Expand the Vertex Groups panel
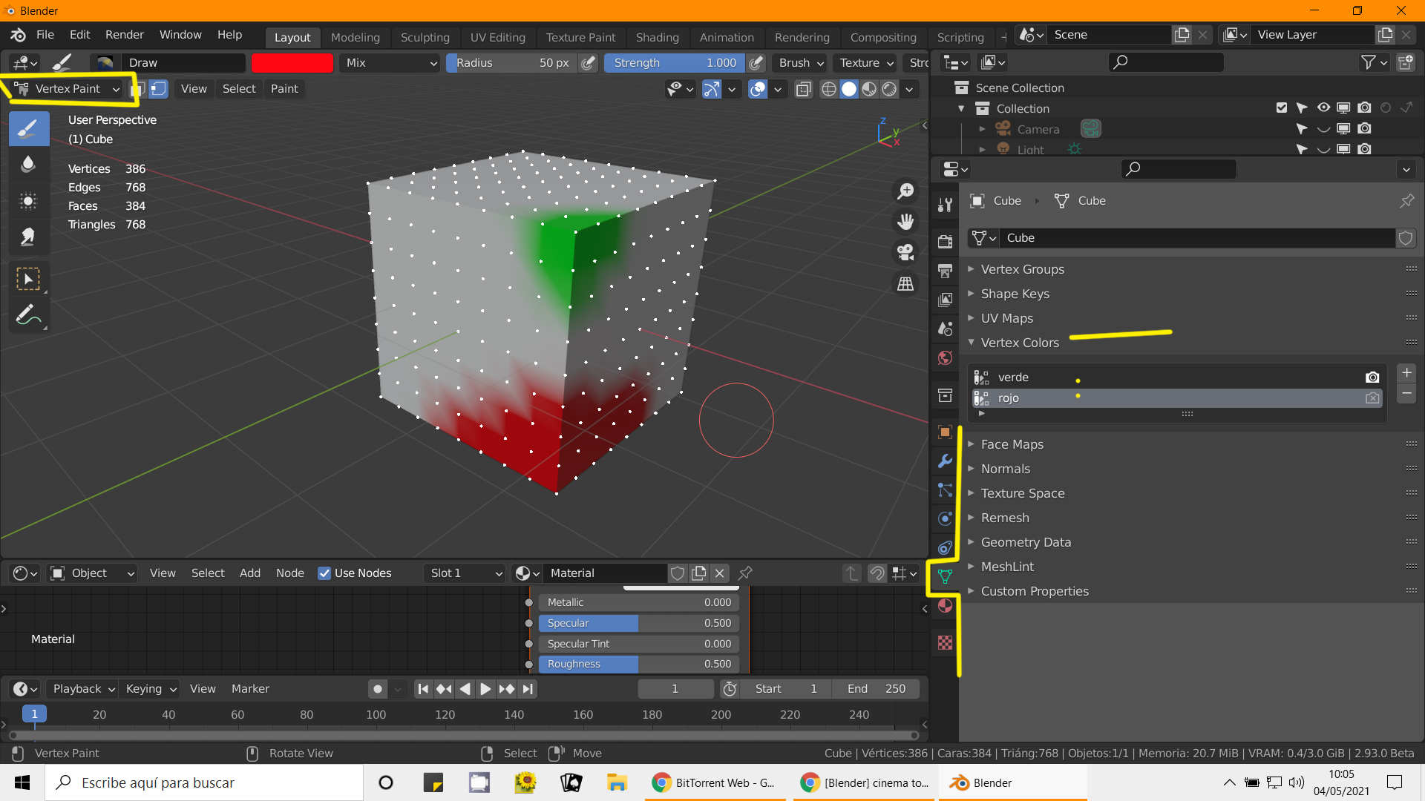 [x=1022, y=269]
